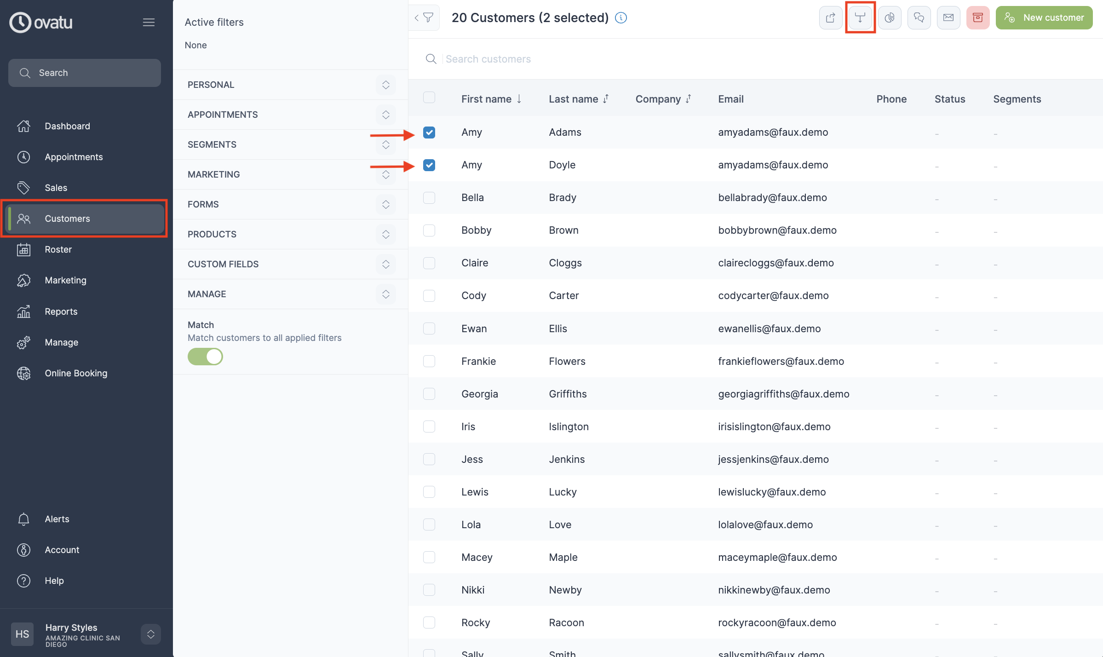Click the red archive icon

point(978,17)
